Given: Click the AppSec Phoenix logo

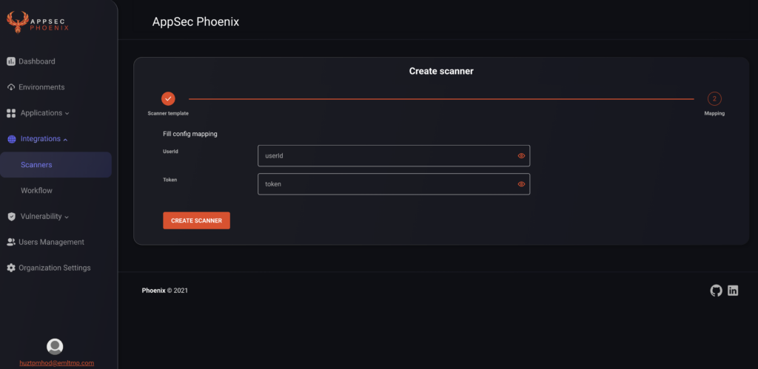Looking at the screenshot, I should pos(38,23).
